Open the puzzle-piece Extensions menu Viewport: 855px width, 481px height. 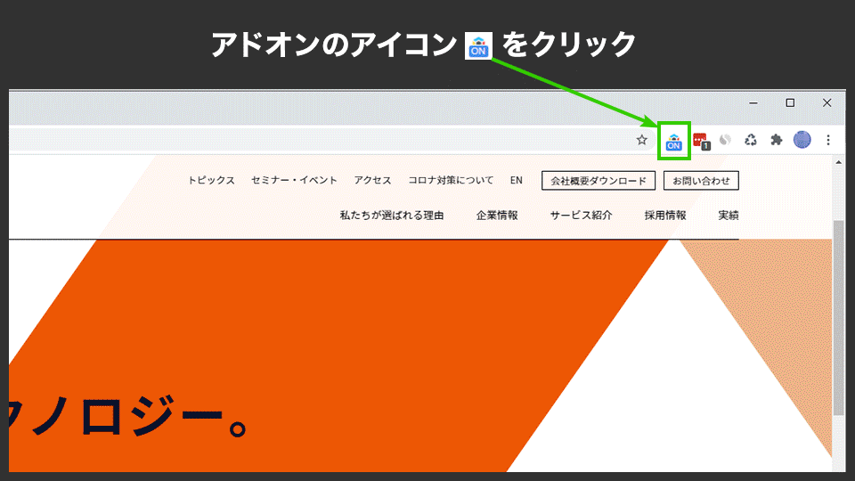776,140
